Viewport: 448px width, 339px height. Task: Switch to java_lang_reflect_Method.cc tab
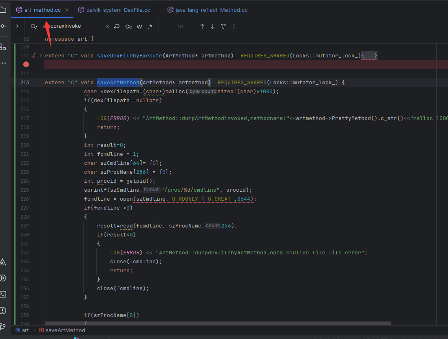pyautogui.click(x=211, y=10)
